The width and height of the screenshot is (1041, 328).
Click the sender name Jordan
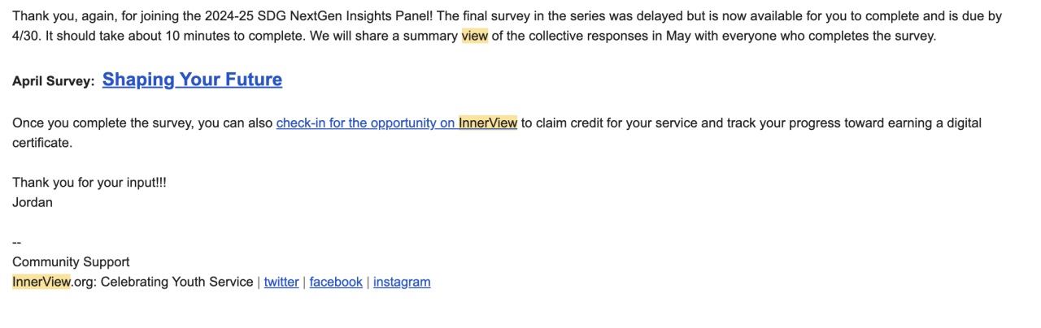click(33, 203)
